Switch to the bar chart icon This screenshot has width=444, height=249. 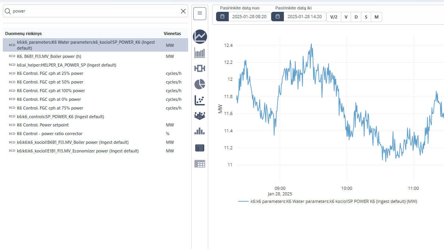point(200,53)
